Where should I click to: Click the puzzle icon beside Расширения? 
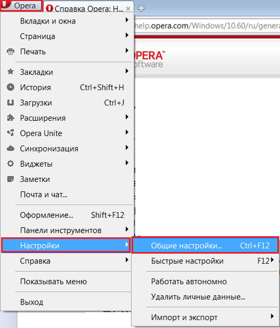click(x=10, y=118)
